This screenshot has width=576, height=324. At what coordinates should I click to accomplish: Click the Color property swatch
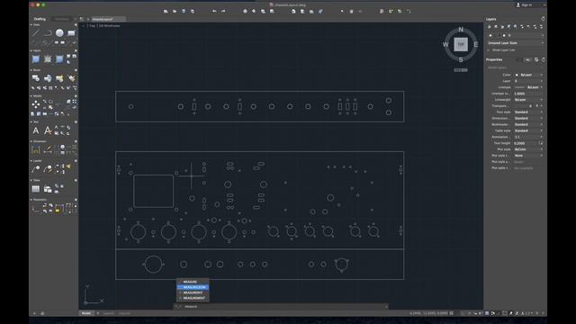pos(517,75)
